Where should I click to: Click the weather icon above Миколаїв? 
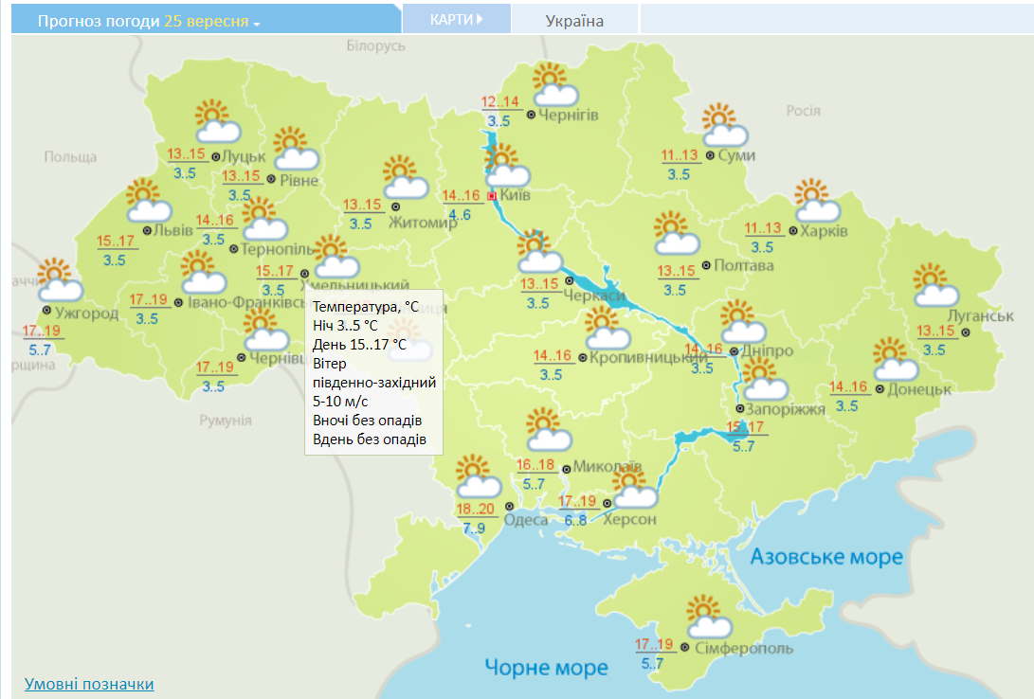[547, 429]
